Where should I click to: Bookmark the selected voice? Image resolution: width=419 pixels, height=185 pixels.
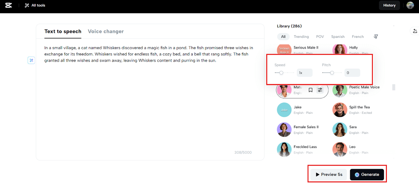click(x=311, y=90)
